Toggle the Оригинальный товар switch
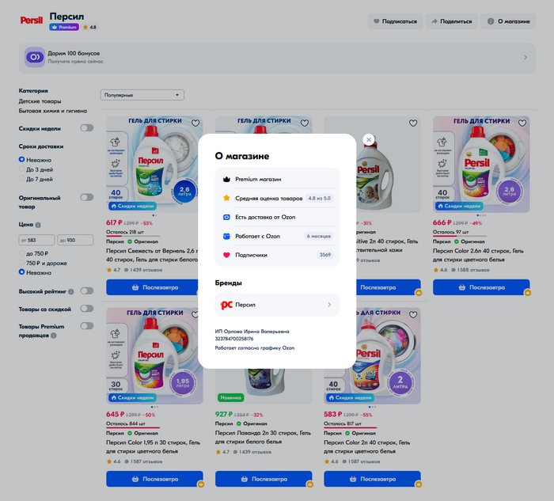 tap(87, 197)
